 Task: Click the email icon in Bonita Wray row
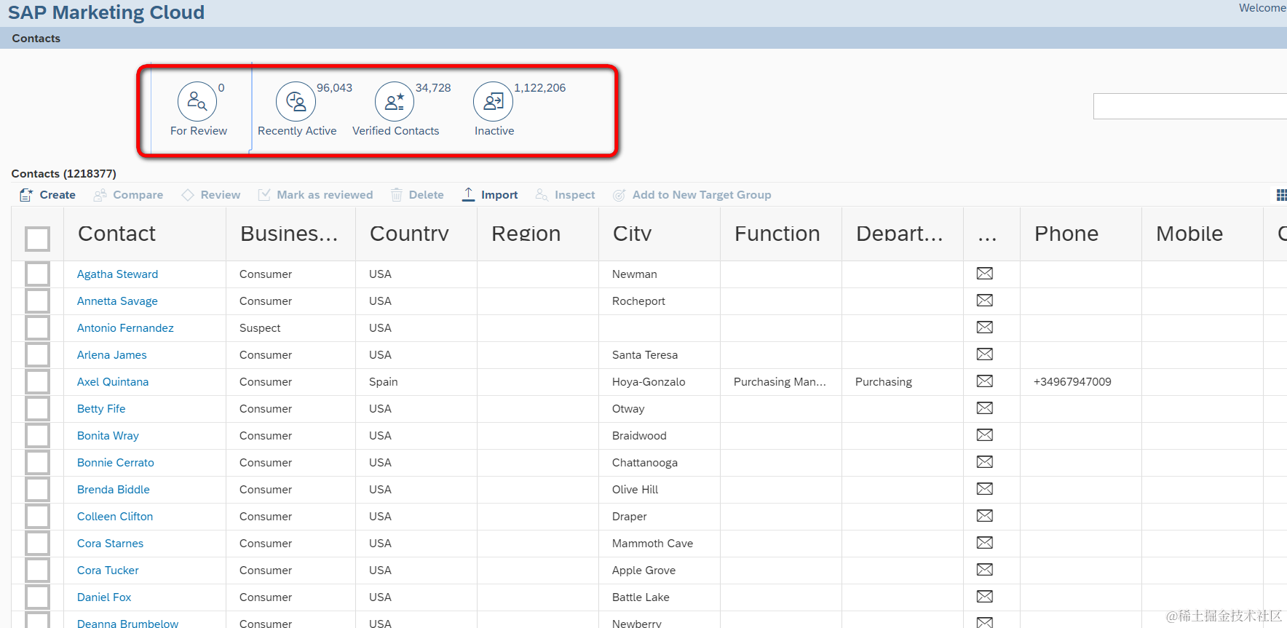coord(985,435)
